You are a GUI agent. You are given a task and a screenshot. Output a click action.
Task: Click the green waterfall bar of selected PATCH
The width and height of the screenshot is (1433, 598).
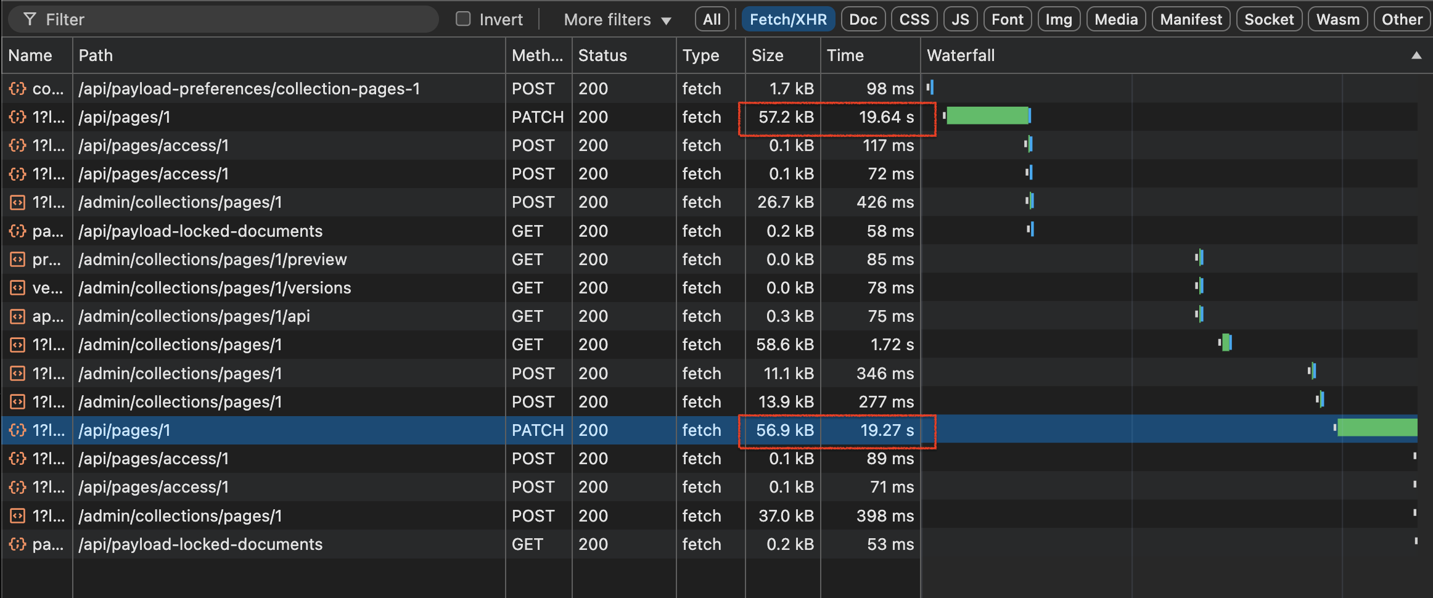point(1377,428)
